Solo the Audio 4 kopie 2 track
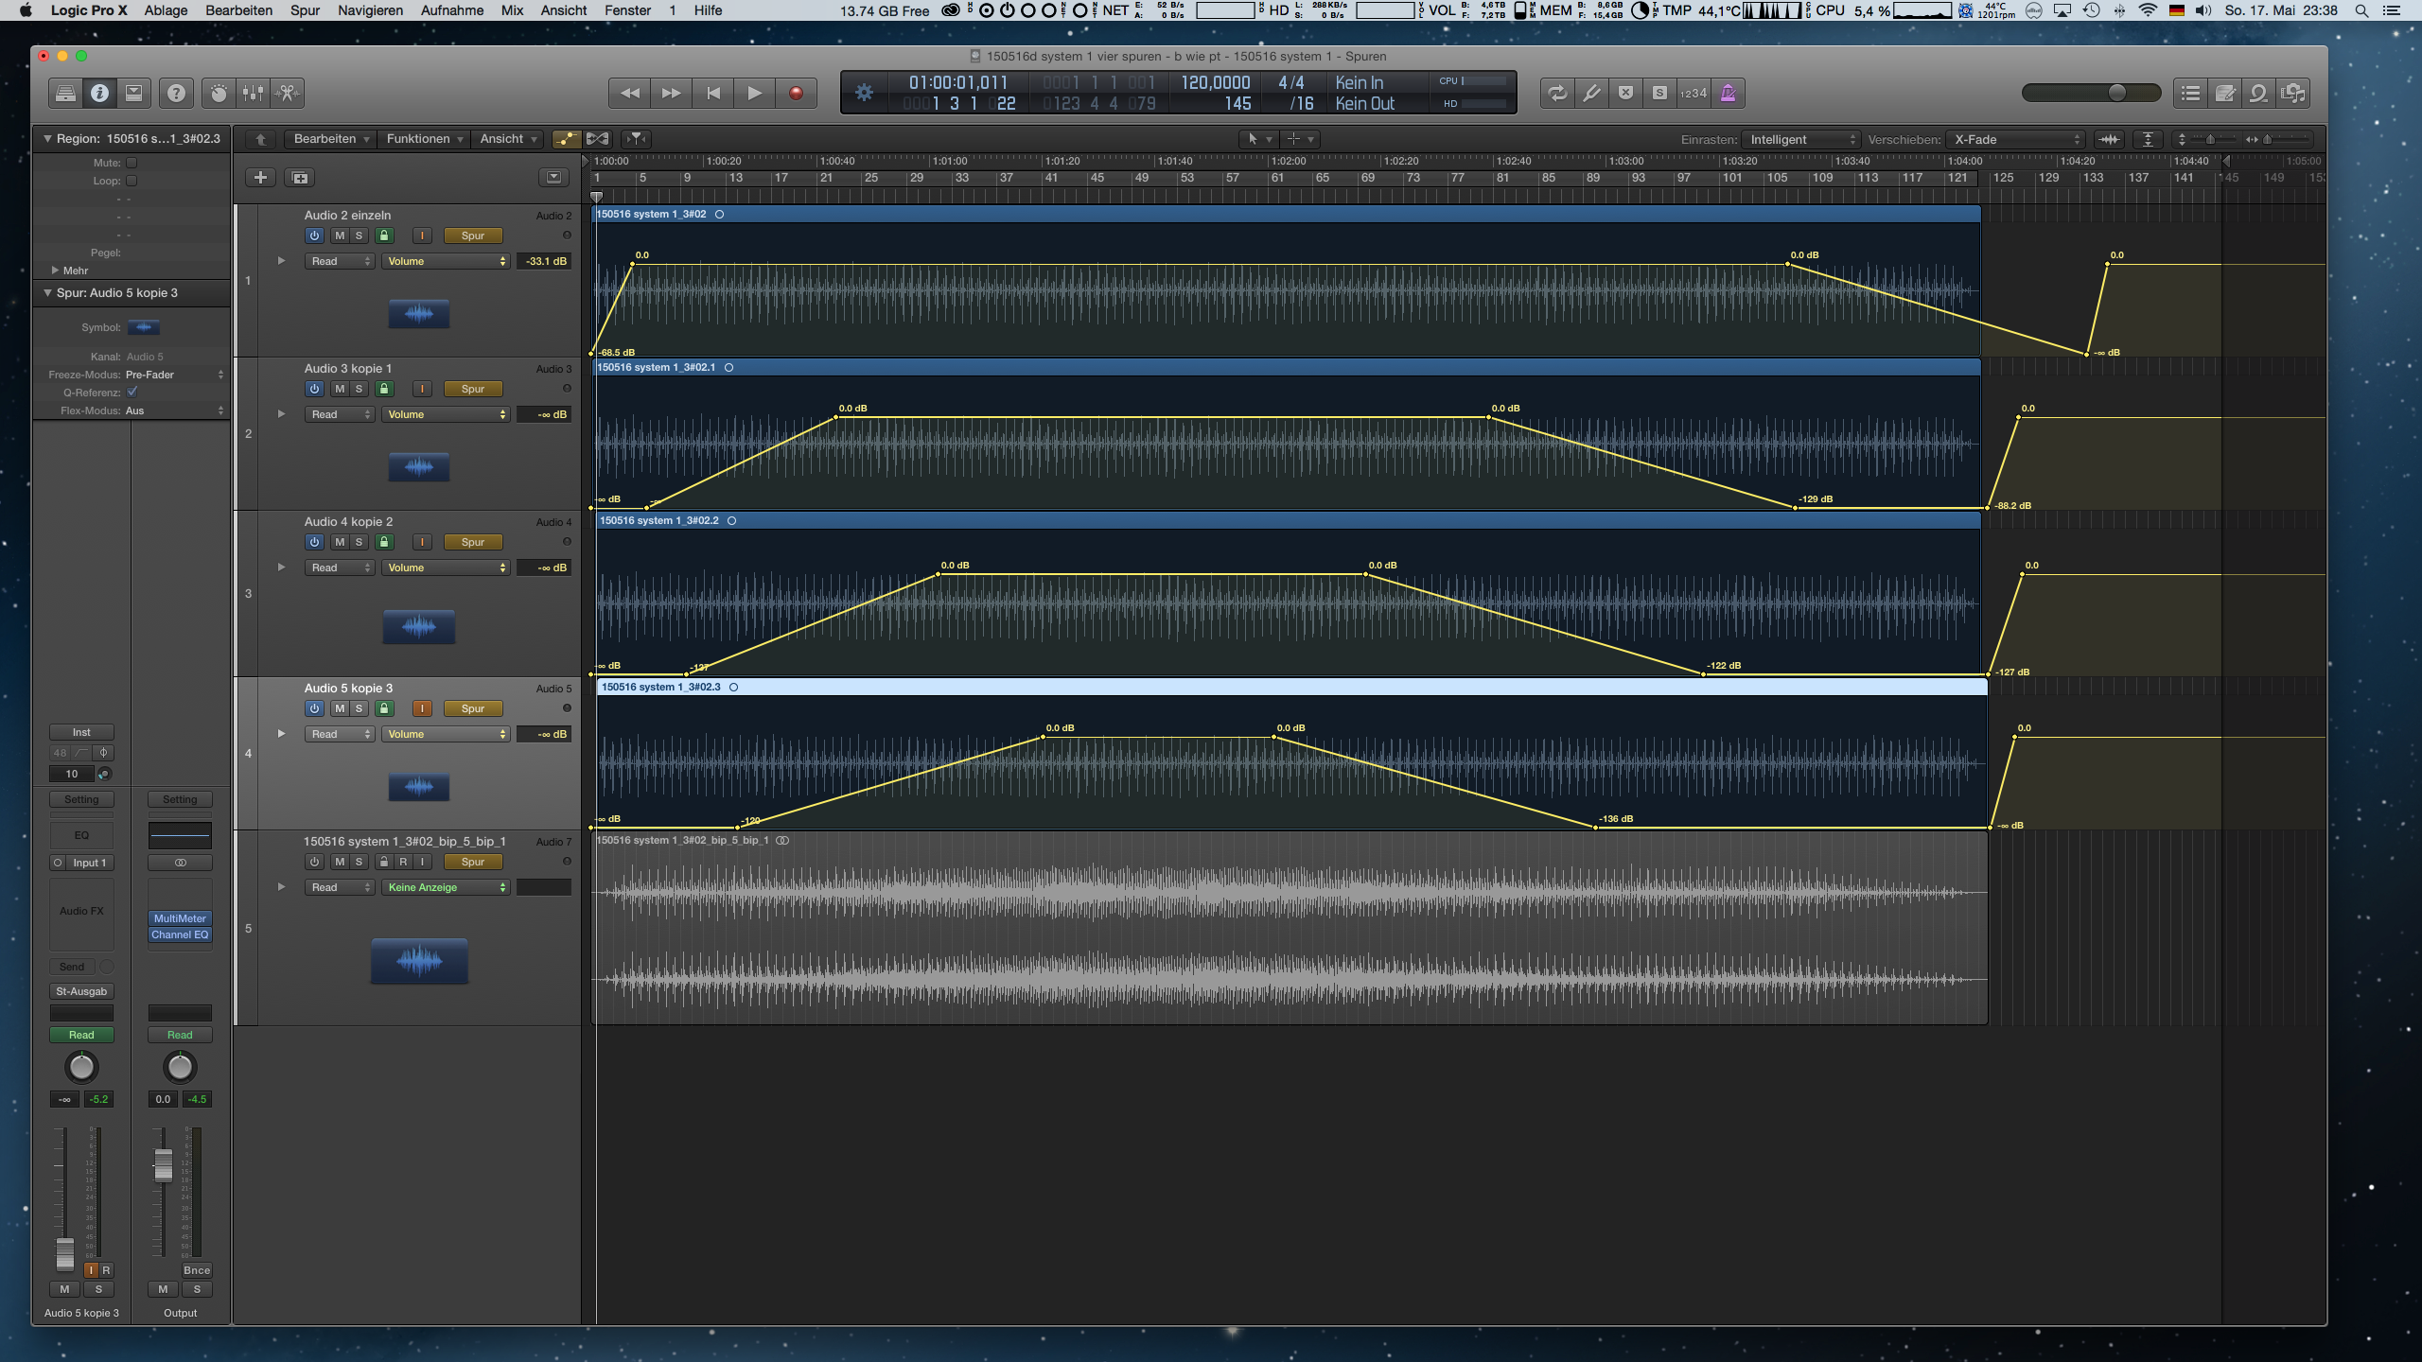Image resolution: width=2422 pixels, height=1362 pixels. point(359,542)
